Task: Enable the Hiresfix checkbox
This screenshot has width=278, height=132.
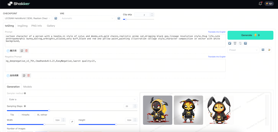Action: (19, 115)
